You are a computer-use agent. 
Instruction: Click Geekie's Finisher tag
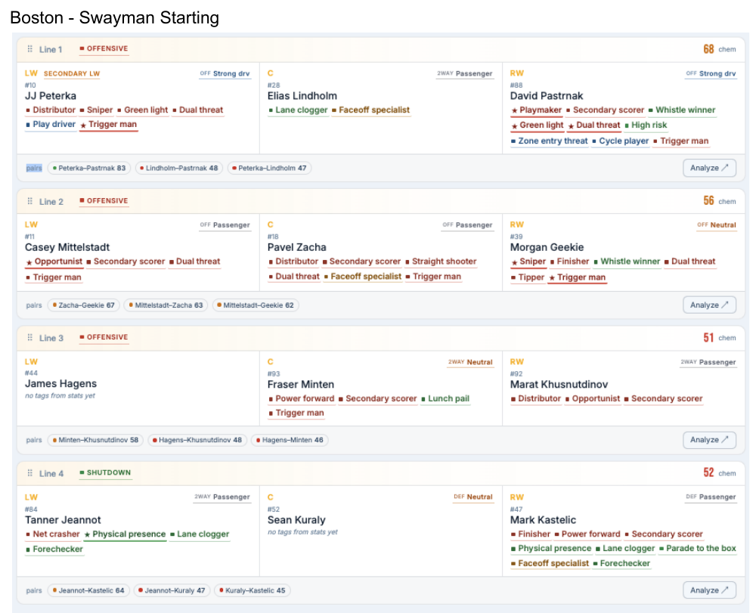[x=569, y=262]
